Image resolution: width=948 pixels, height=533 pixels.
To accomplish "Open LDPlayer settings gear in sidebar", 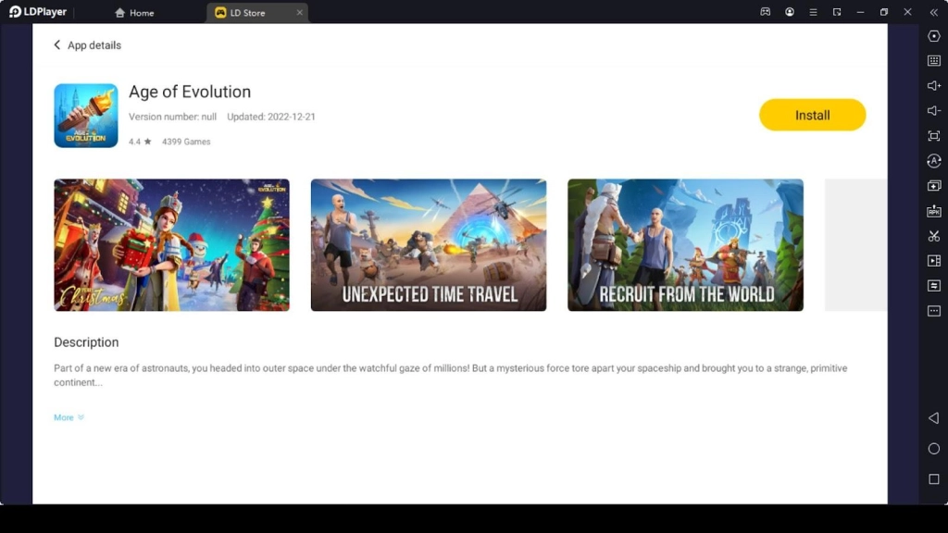I will point(933,36).
